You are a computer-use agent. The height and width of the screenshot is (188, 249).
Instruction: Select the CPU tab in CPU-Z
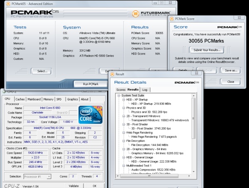(7, 99)
